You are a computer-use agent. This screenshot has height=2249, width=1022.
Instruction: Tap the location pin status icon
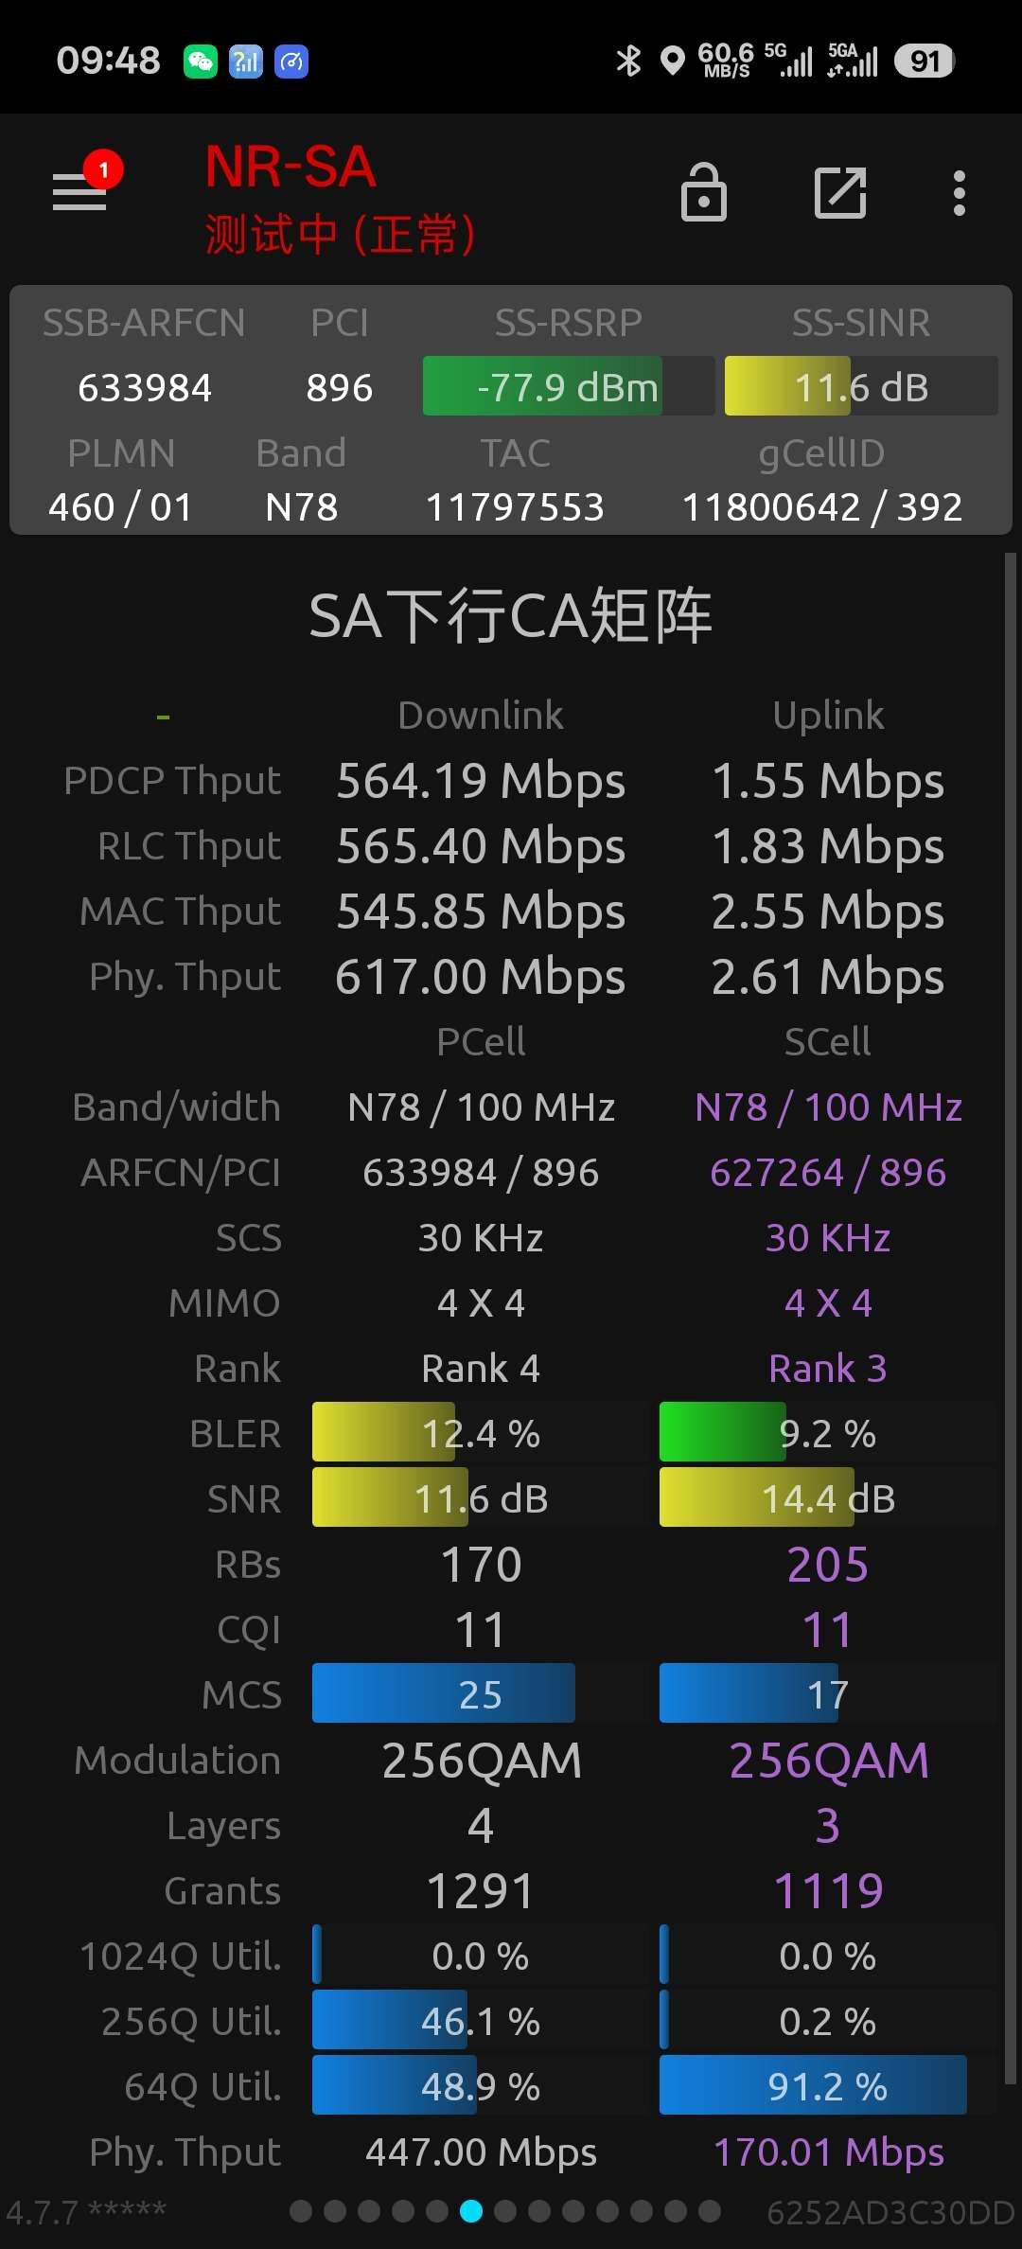[673, 62]
